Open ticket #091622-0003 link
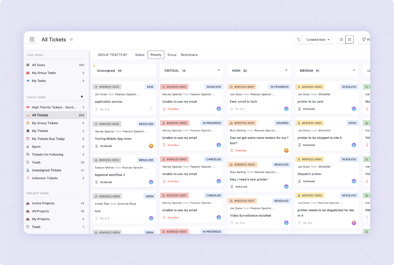 109,87
